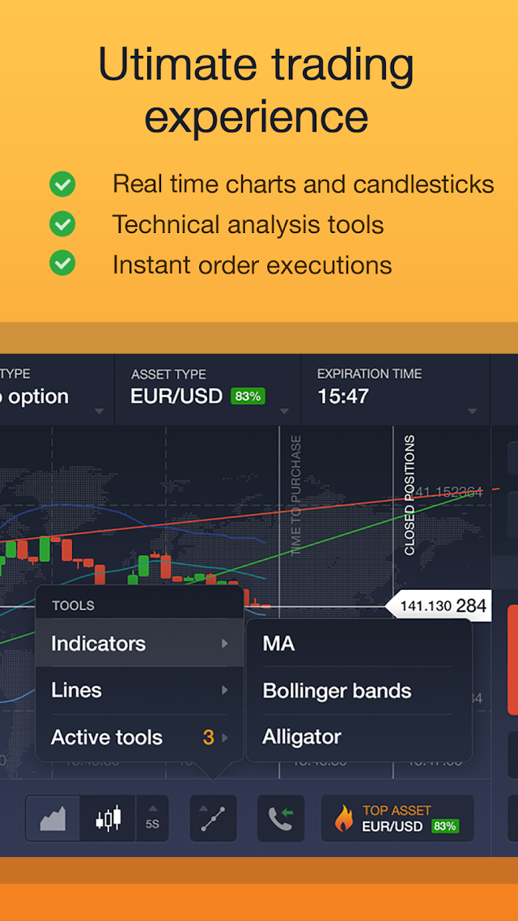Screen dimensions: 518x921
Task: Click the flame top asset icon
Action: pos(343,818)
